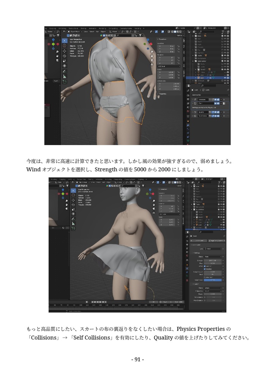
Task: Toggle the SailorWinter collection checkbox in upper outliner
Action: pos(222,61)
